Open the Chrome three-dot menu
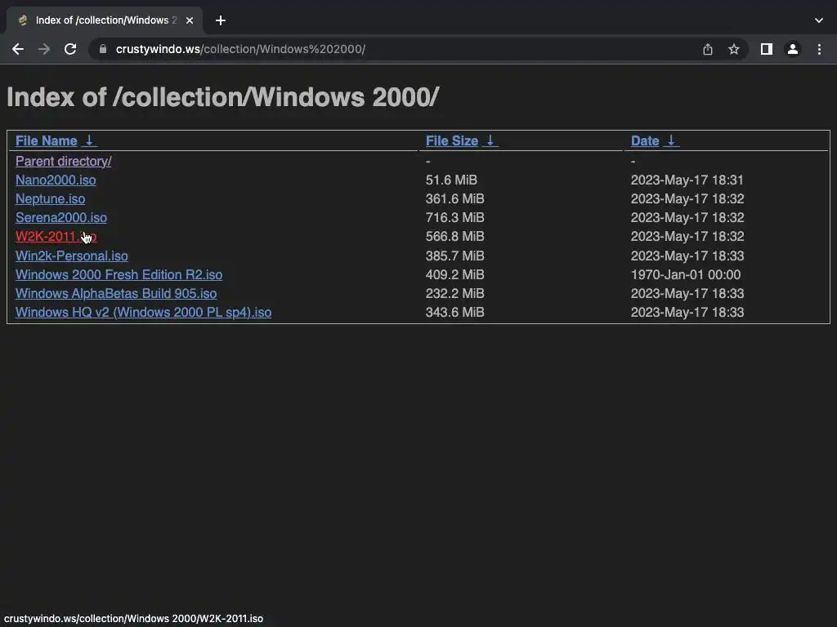 coord(819,49)
